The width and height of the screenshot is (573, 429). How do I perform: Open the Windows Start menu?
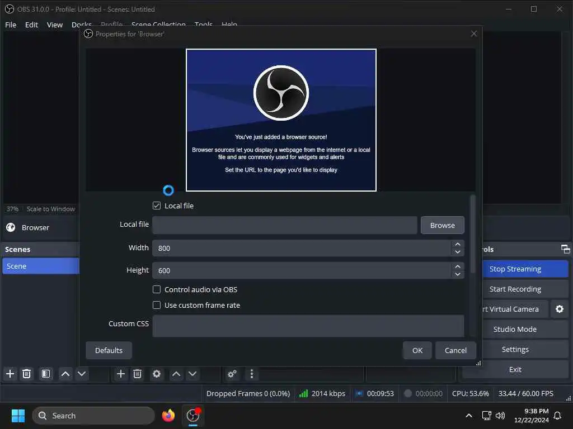pos(18,416)
